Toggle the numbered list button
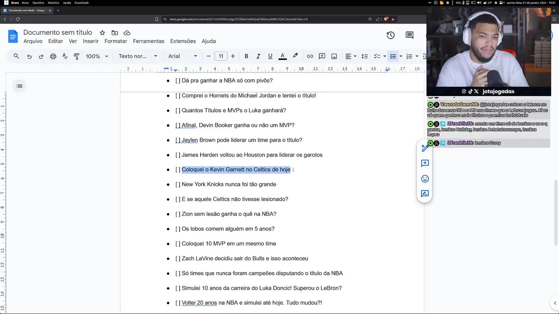 point(409,56)
